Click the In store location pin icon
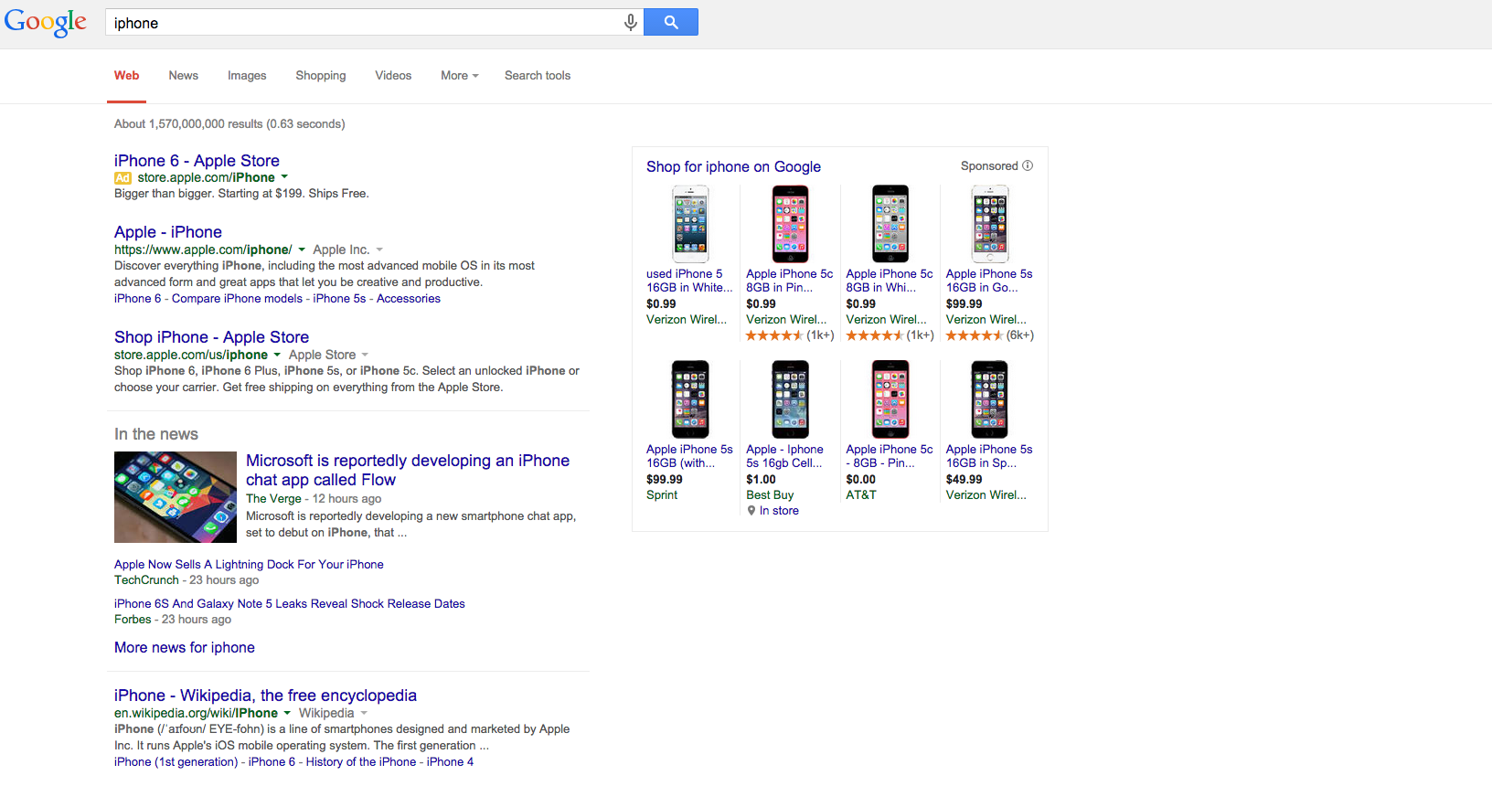Viewport: 1492px width, 786px height. coord(751,511)
